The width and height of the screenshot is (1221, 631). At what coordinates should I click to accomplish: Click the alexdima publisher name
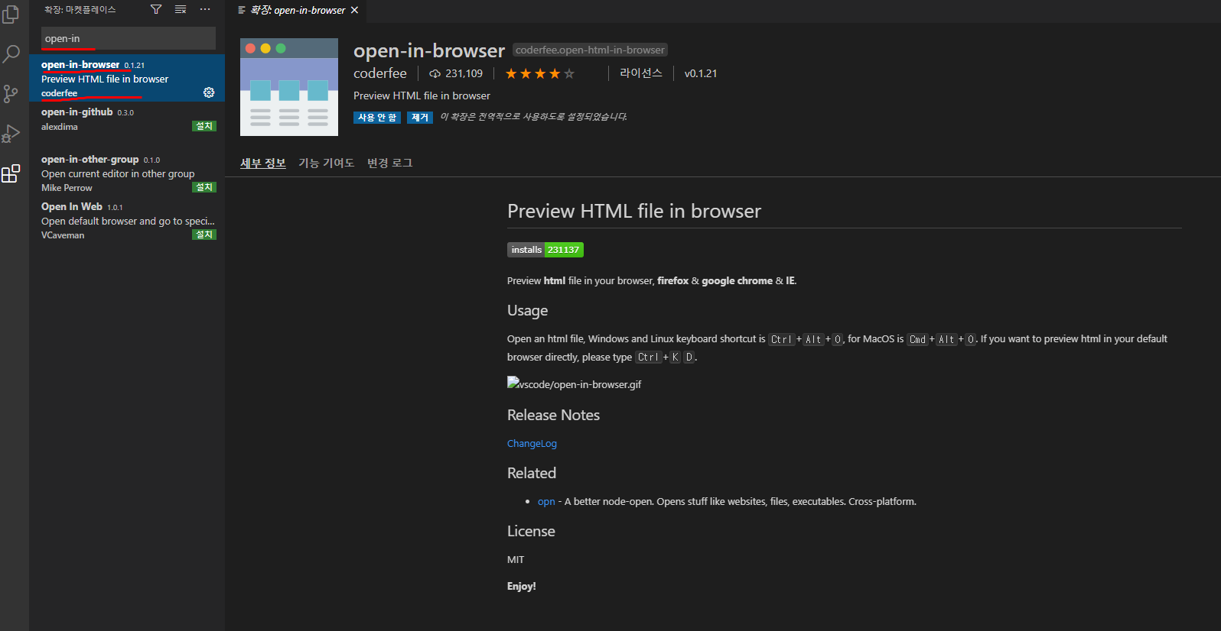60,127
